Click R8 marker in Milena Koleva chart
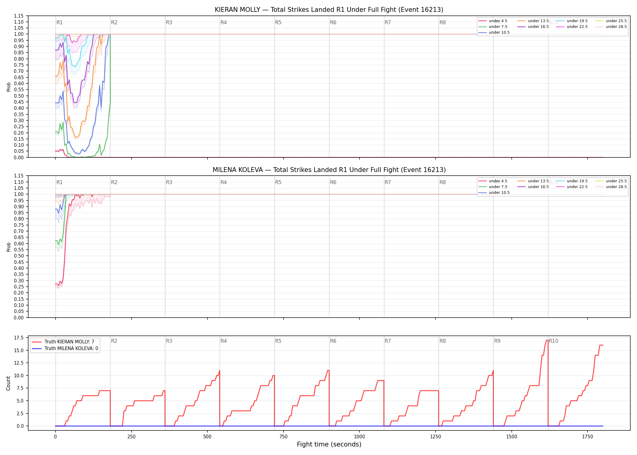Image resolution: width=637 pixels, height=455 pixels. coord(443,182)
